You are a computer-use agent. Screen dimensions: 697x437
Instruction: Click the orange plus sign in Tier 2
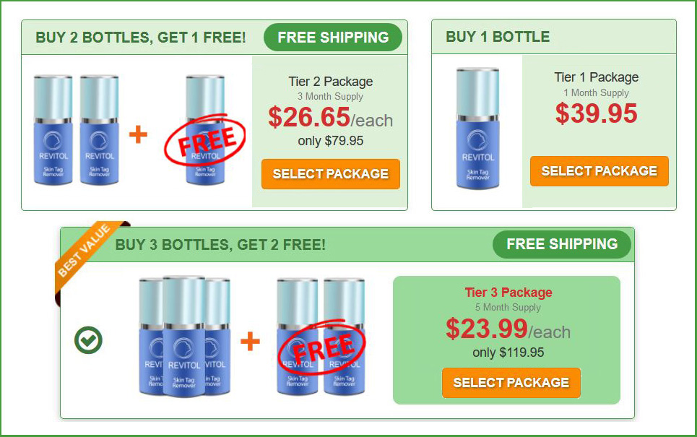coord(138,134)
